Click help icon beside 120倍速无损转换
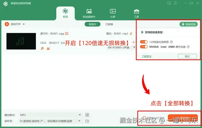Image resolution: width=202 pixels, height=128 pixels. coord(171,42)
